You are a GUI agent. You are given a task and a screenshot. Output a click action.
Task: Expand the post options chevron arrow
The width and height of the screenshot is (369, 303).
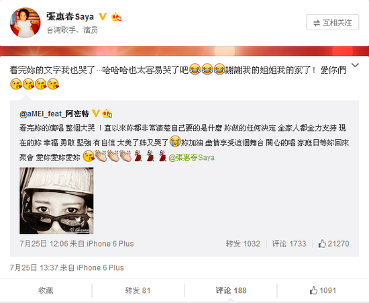[355, 65]
